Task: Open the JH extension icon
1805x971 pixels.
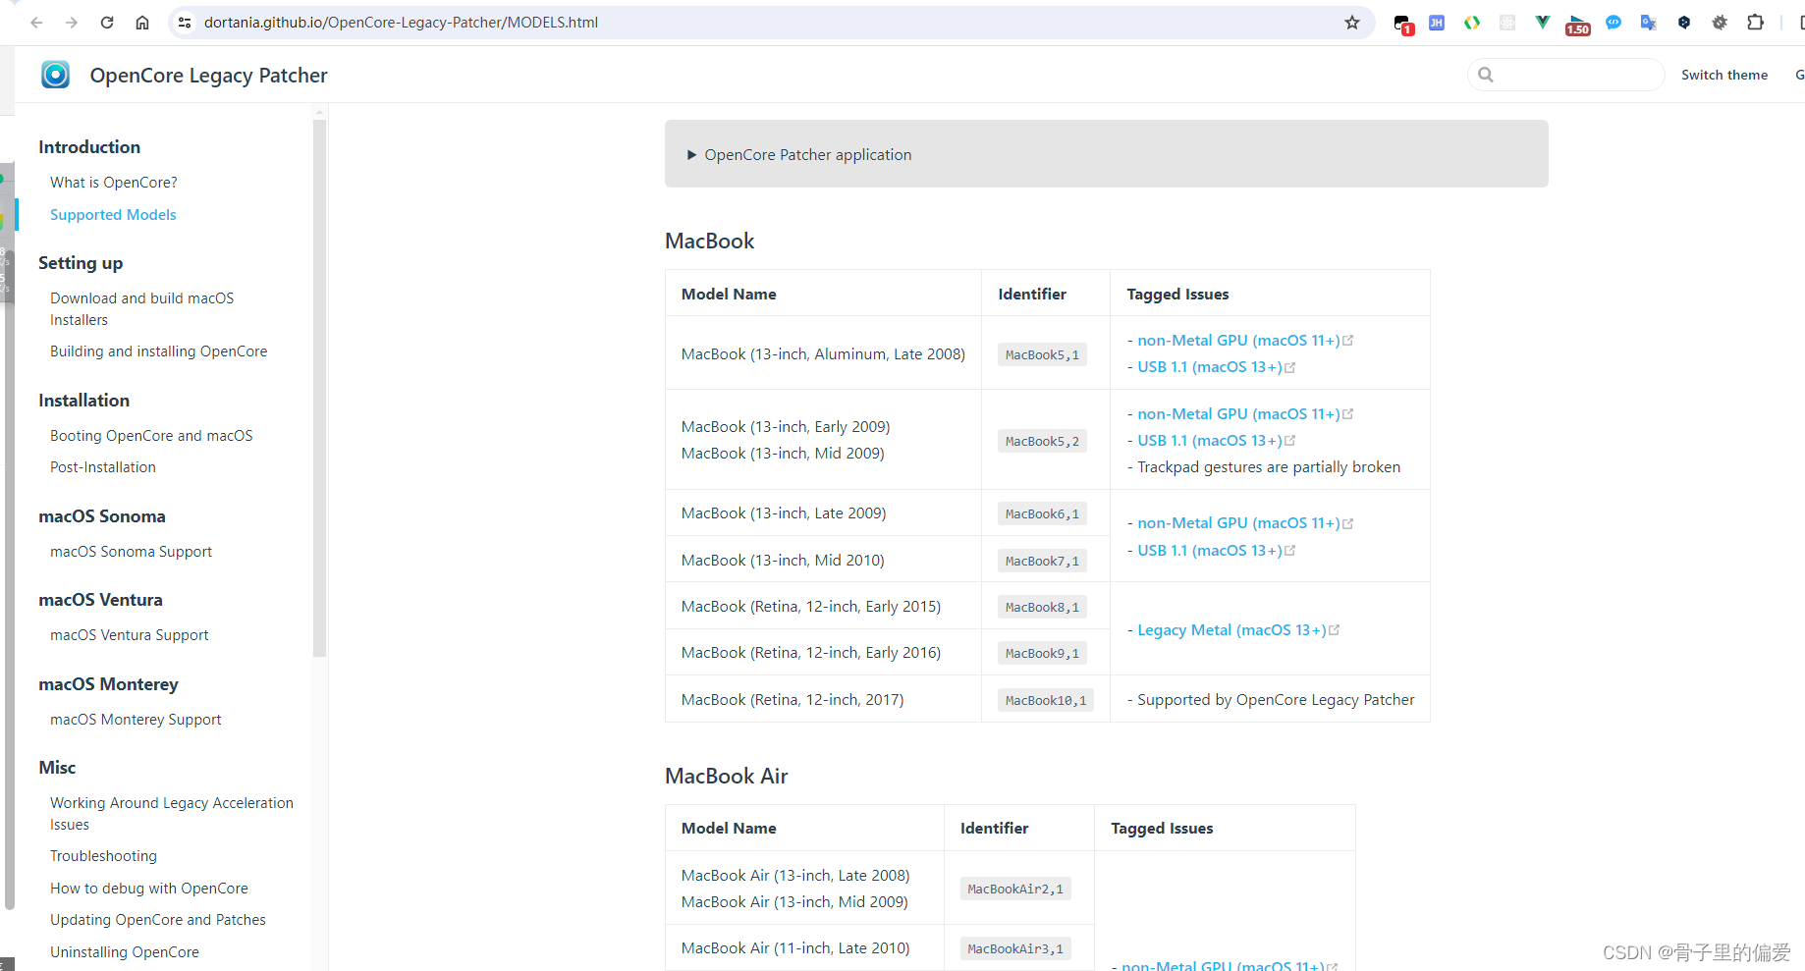Action: tap(1437, 23)
